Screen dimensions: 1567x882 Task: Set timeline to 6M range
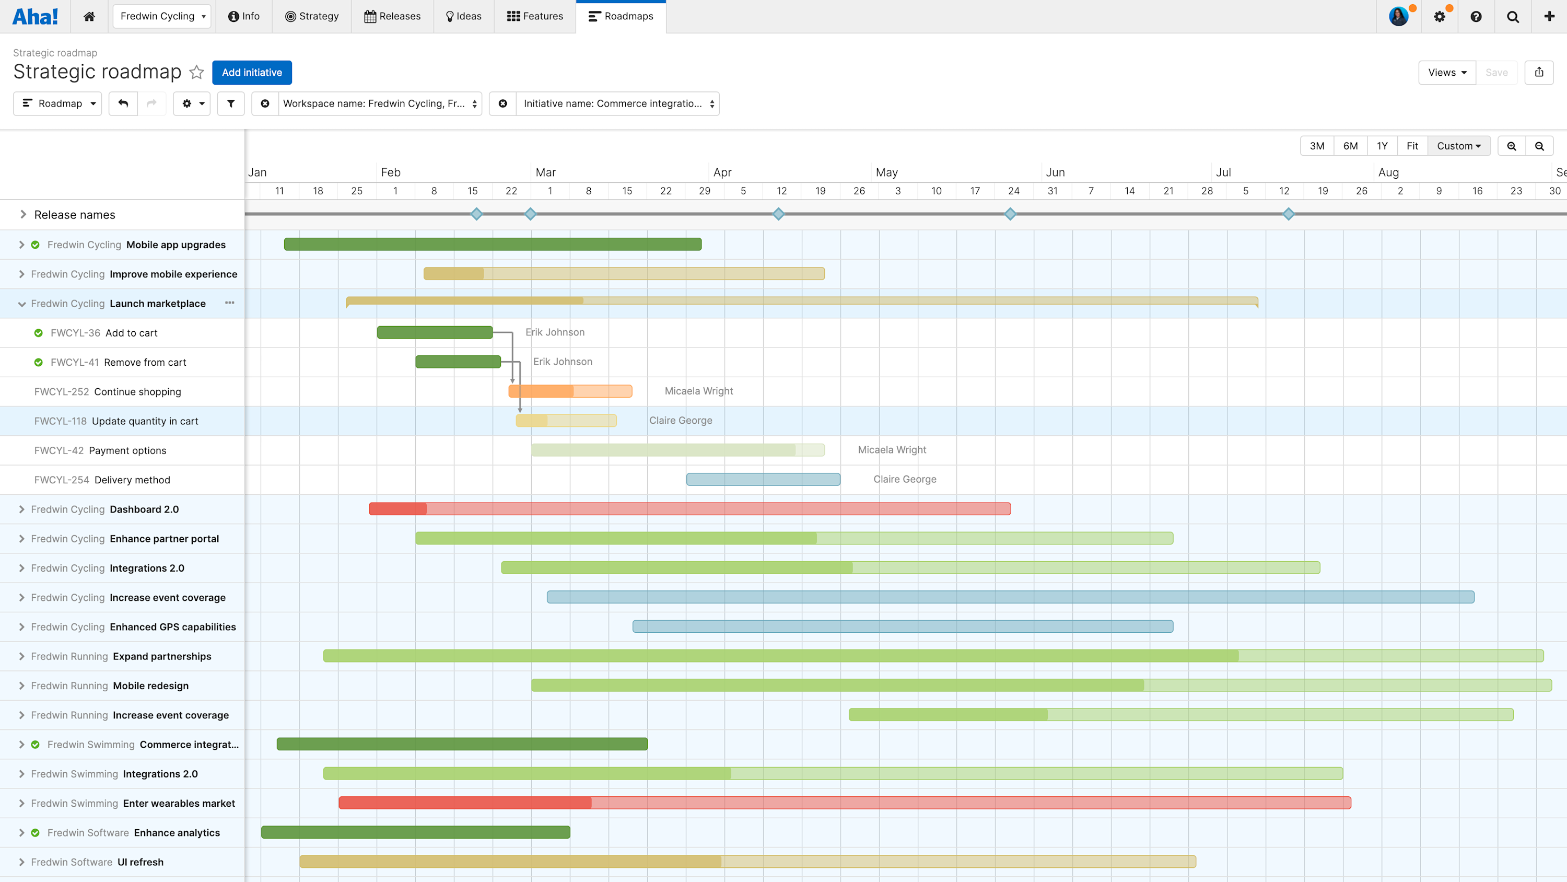coord(1350,146)
